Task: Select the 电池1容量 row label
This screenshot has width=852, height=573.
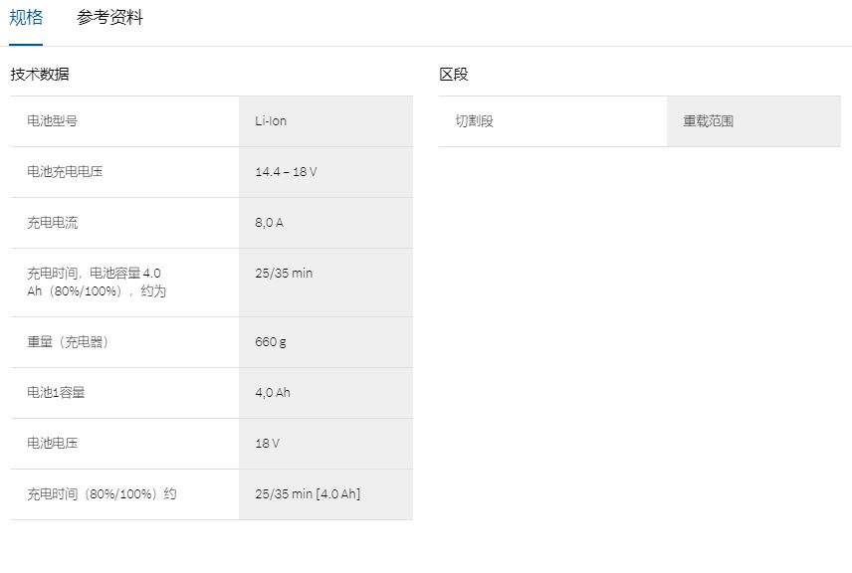Action: 56,393
